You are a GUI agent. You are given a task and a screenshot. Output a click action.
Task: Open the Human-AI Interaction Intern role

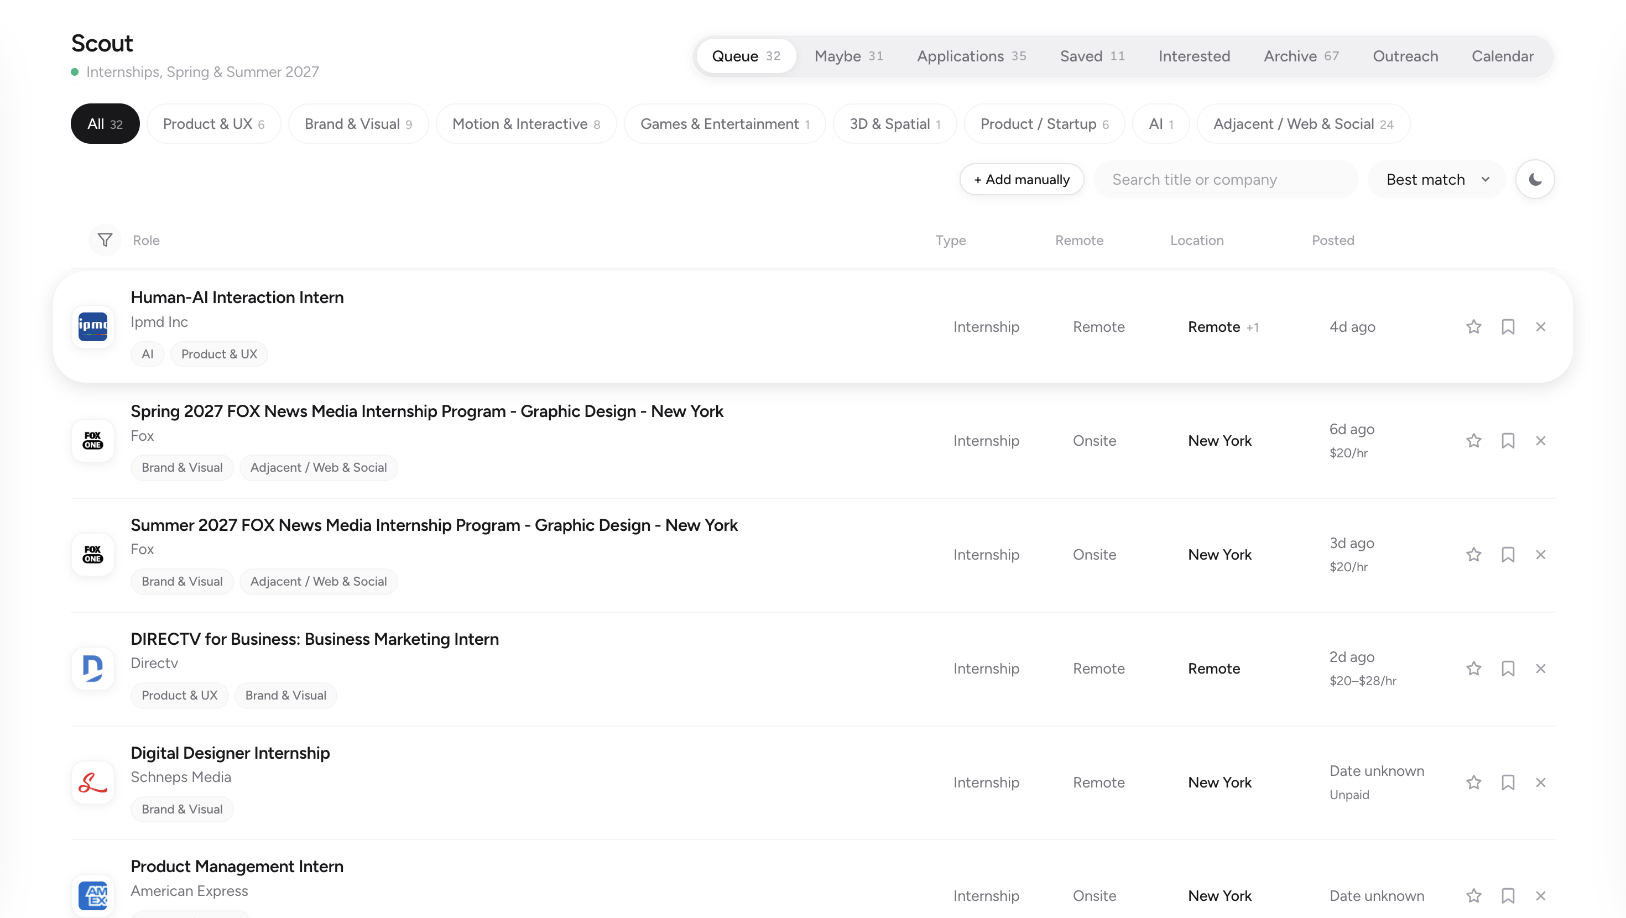(237, 297)
